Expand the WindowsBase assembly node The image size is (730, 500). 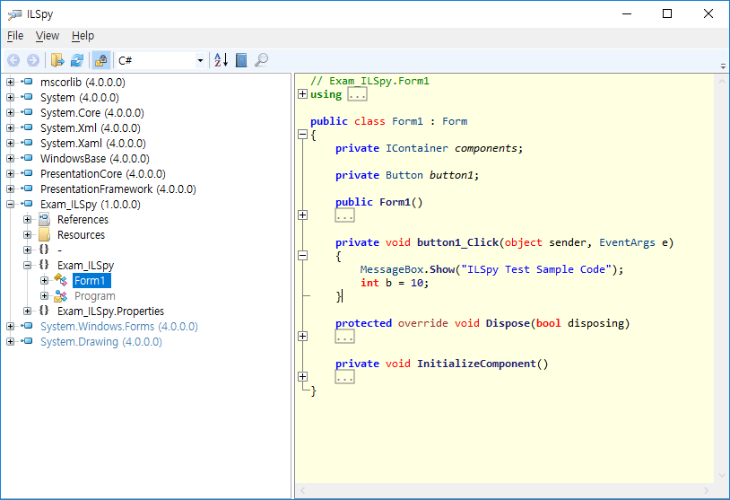coord(10,158)
